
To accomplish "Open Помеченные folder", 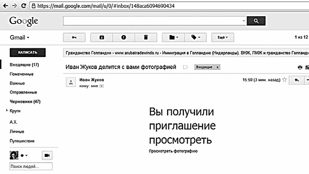I will [x=22, y=74].
